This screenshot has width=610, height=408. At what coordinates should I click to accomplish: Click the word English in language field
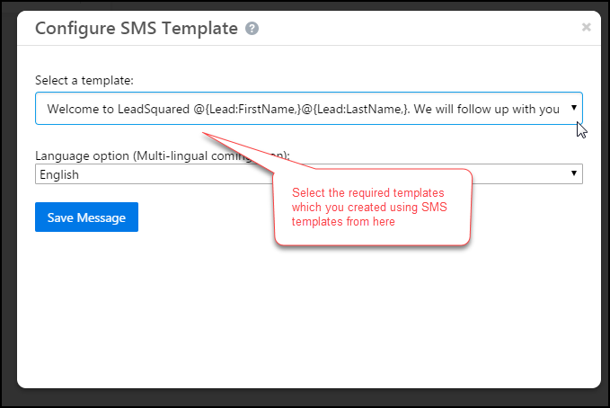59,175
